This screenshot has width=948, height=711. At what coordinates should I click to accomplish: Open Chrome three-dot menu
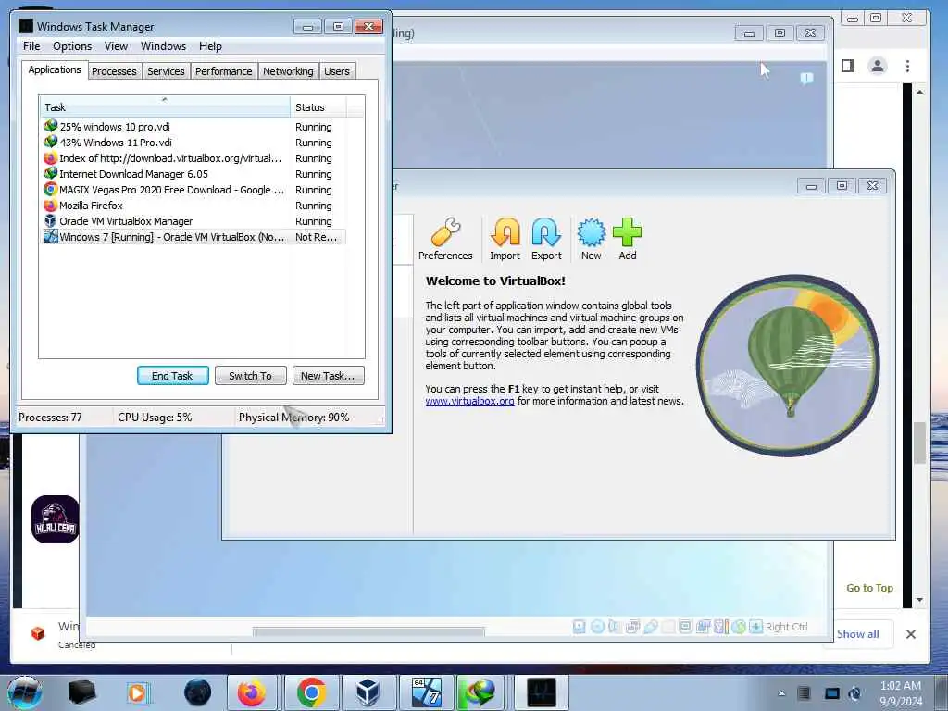(907, 66)
